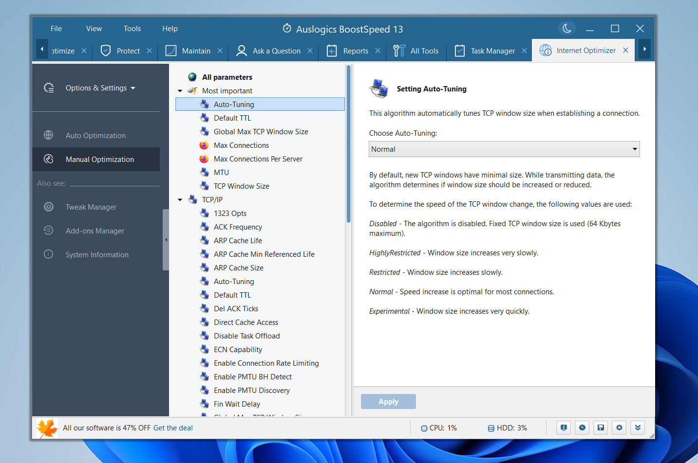Screen dimensions: 698x463
Task: Click the Firefox icon beside Max Connections
Action: pos(204,145)
